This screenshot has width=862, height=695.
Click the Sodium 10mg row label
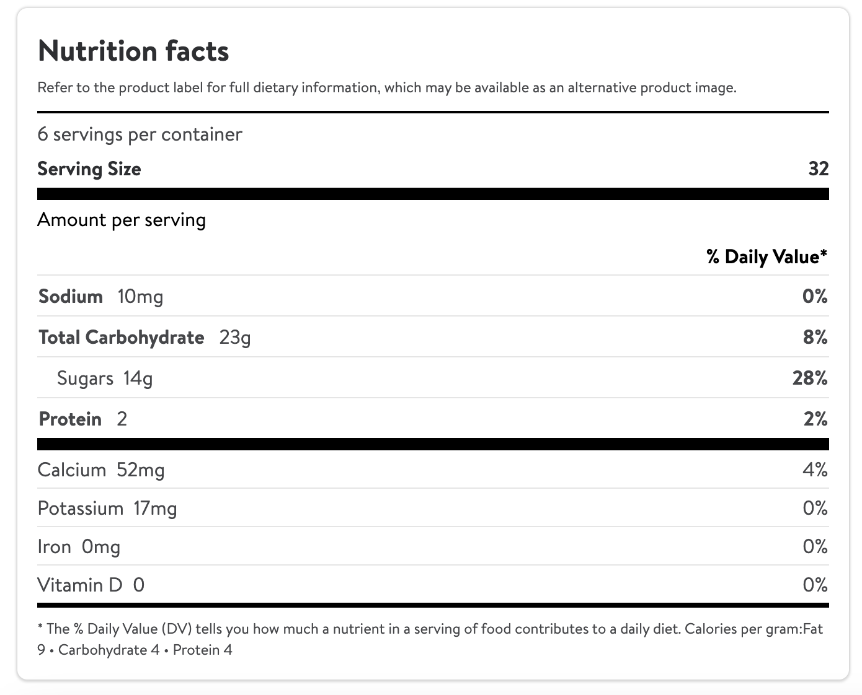click(100, 297)
